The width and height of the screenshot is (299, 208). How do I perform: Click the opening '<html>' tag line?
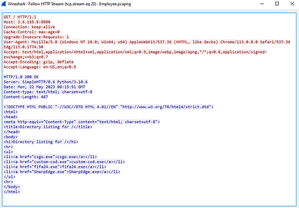click(x=11, y=112)
